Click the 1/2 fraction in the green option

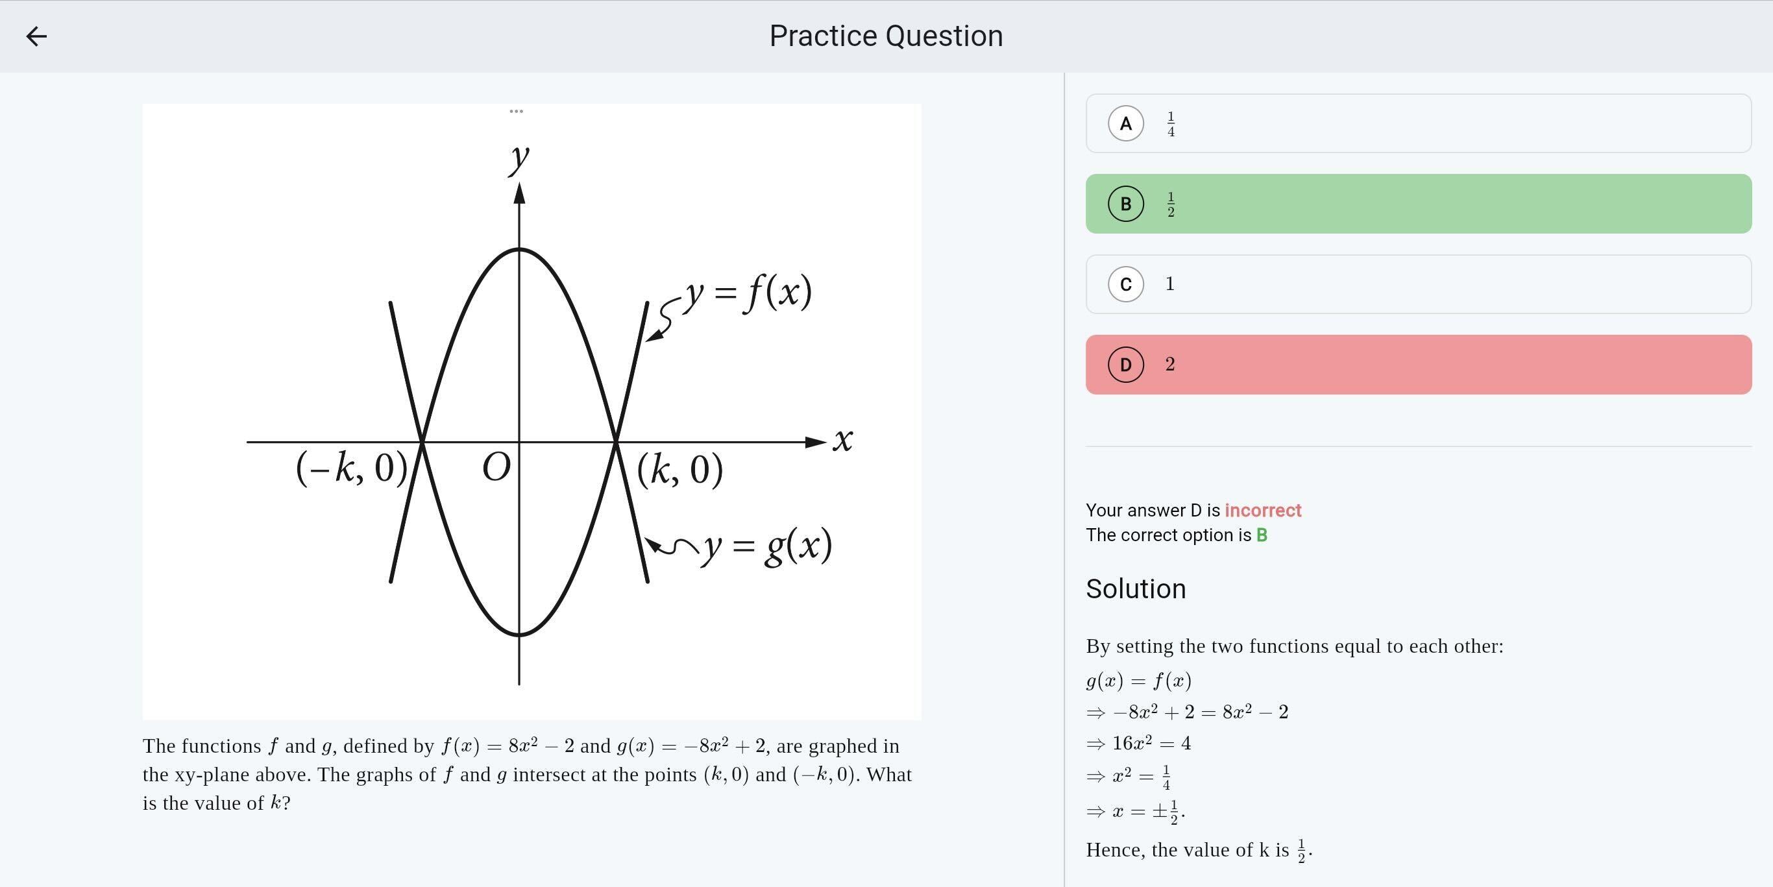point(1171,205)
